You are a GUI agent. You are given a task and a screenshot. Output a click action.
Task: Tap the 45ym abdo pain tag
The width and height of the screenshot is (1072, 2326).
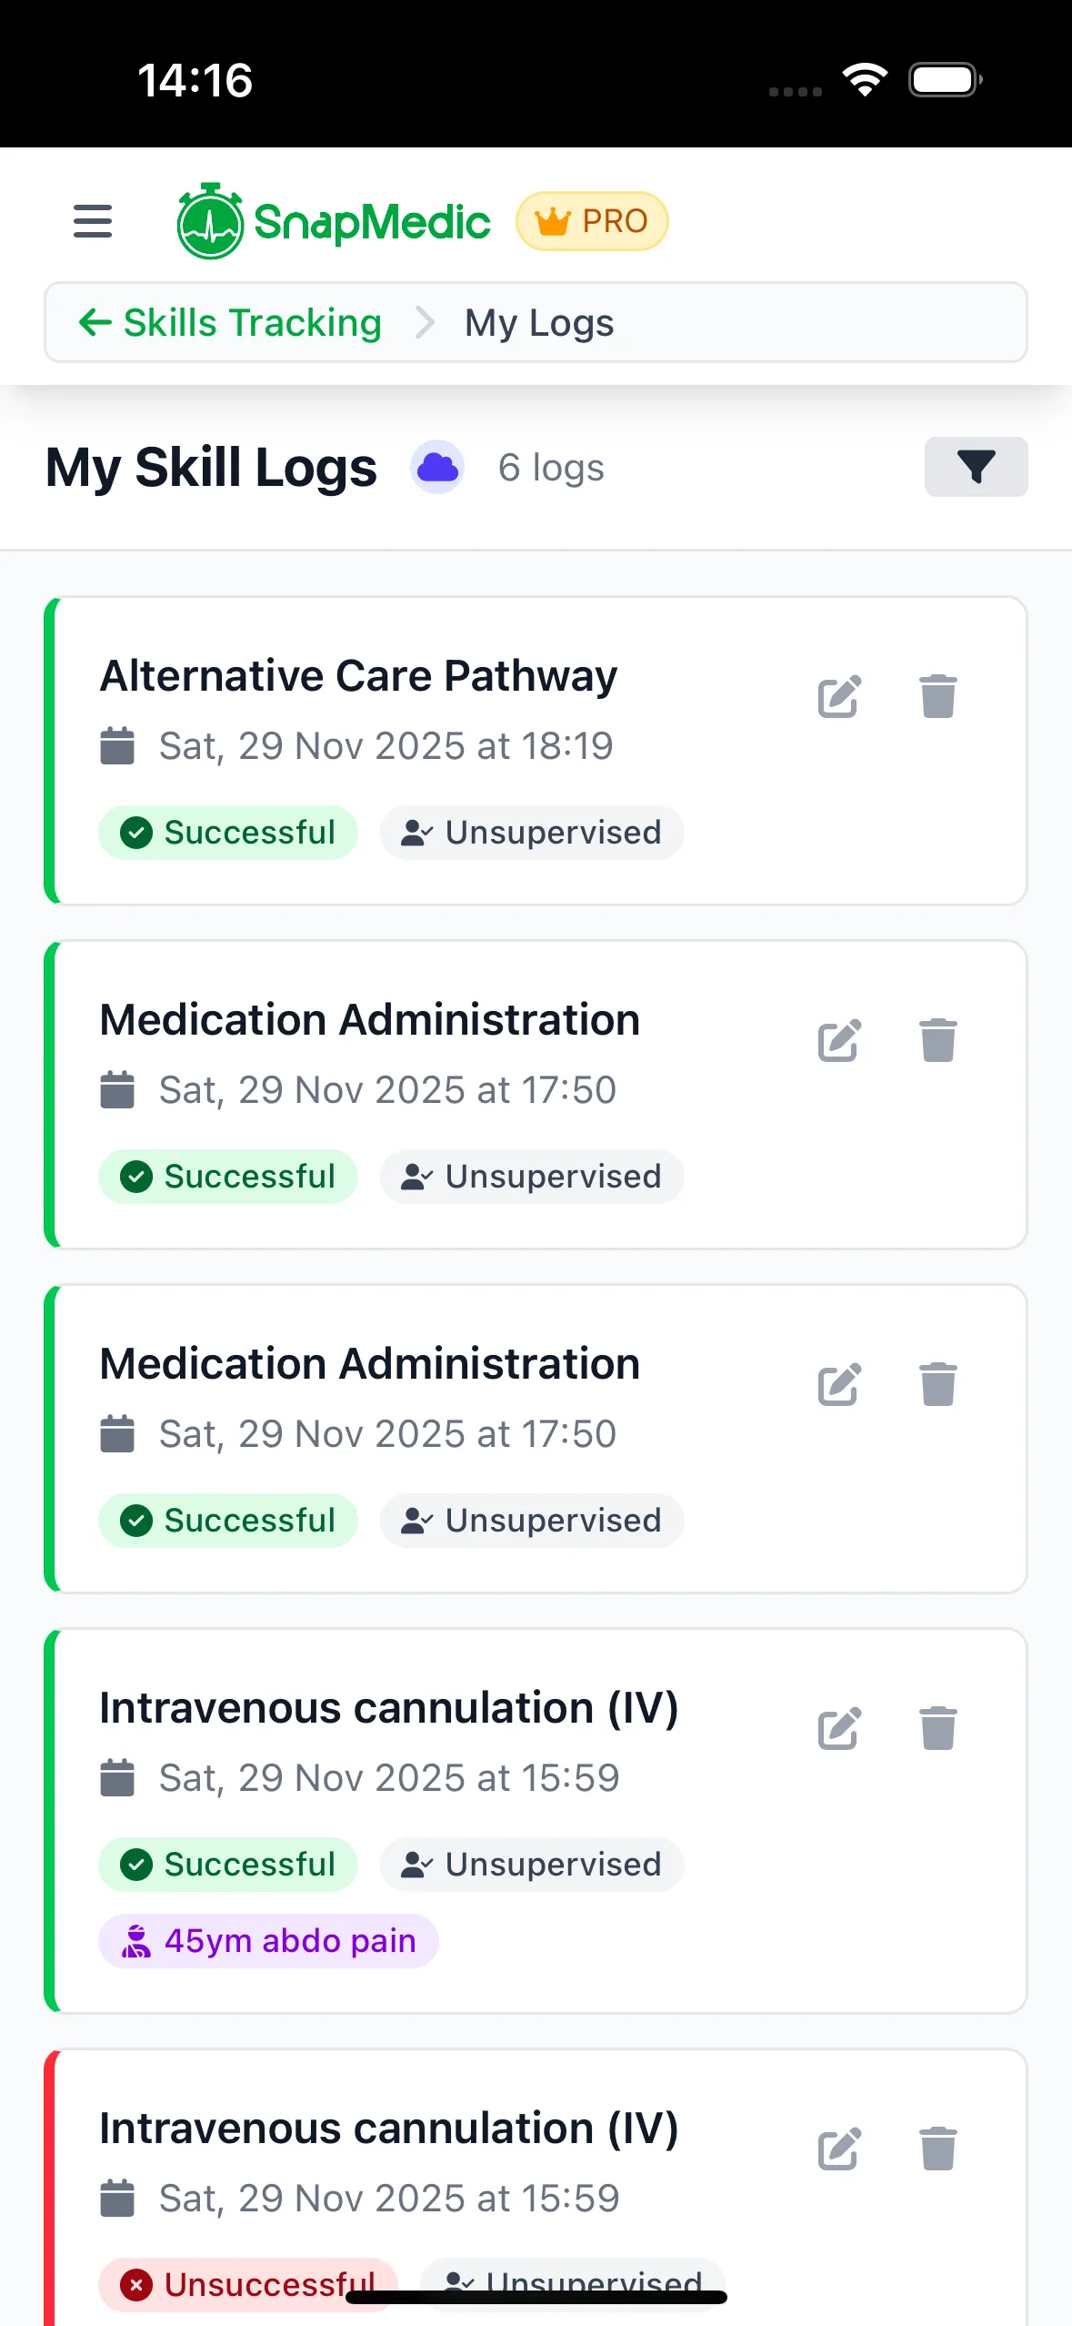268,1941
